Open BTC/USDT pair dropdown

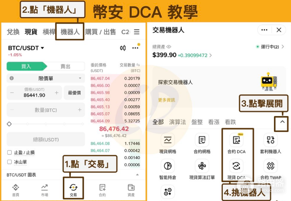coord(42,48)
